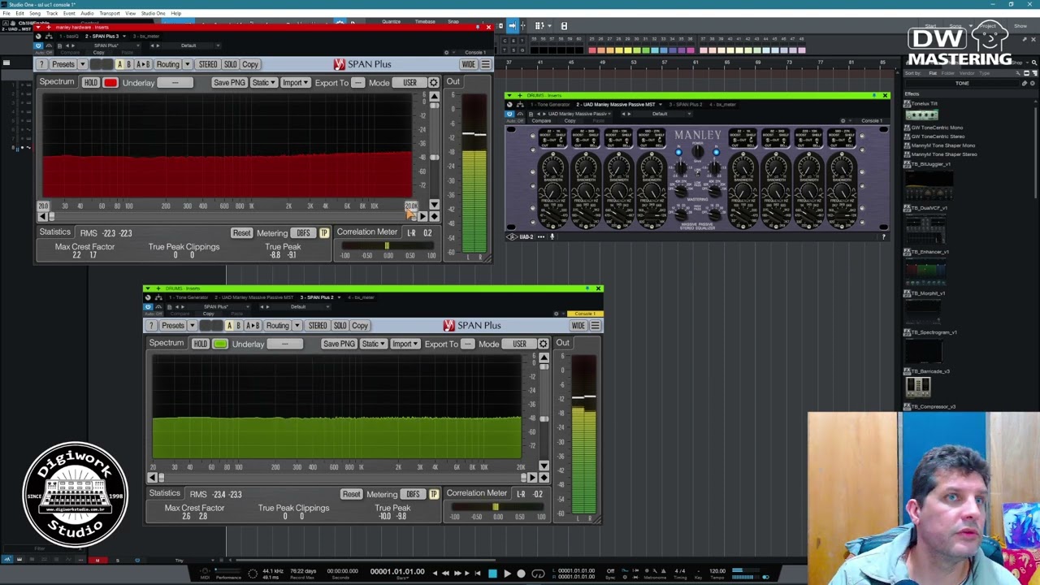
Task: Open spectrum mode settings gear in red SPAN
Action: coord(433,82)
